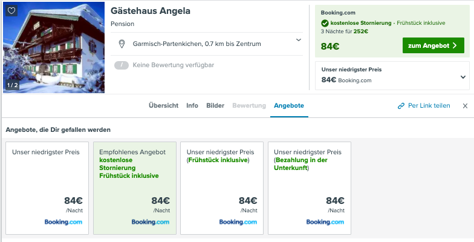Select offer card with Frühstück inklusive only
This screenshot has height=242, width=474.
point(222,188)
